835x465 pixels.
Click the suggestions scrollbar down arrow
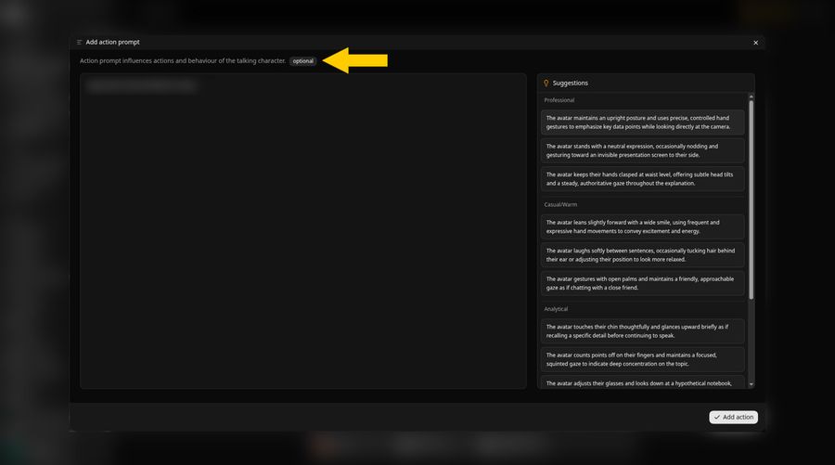click(x=751, y=384)
